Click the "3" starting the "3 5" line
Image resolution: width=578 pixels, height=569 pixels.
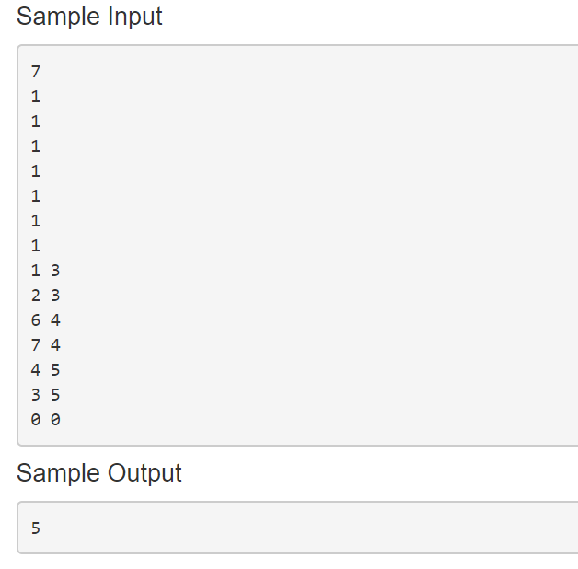(x=36, y=395)
